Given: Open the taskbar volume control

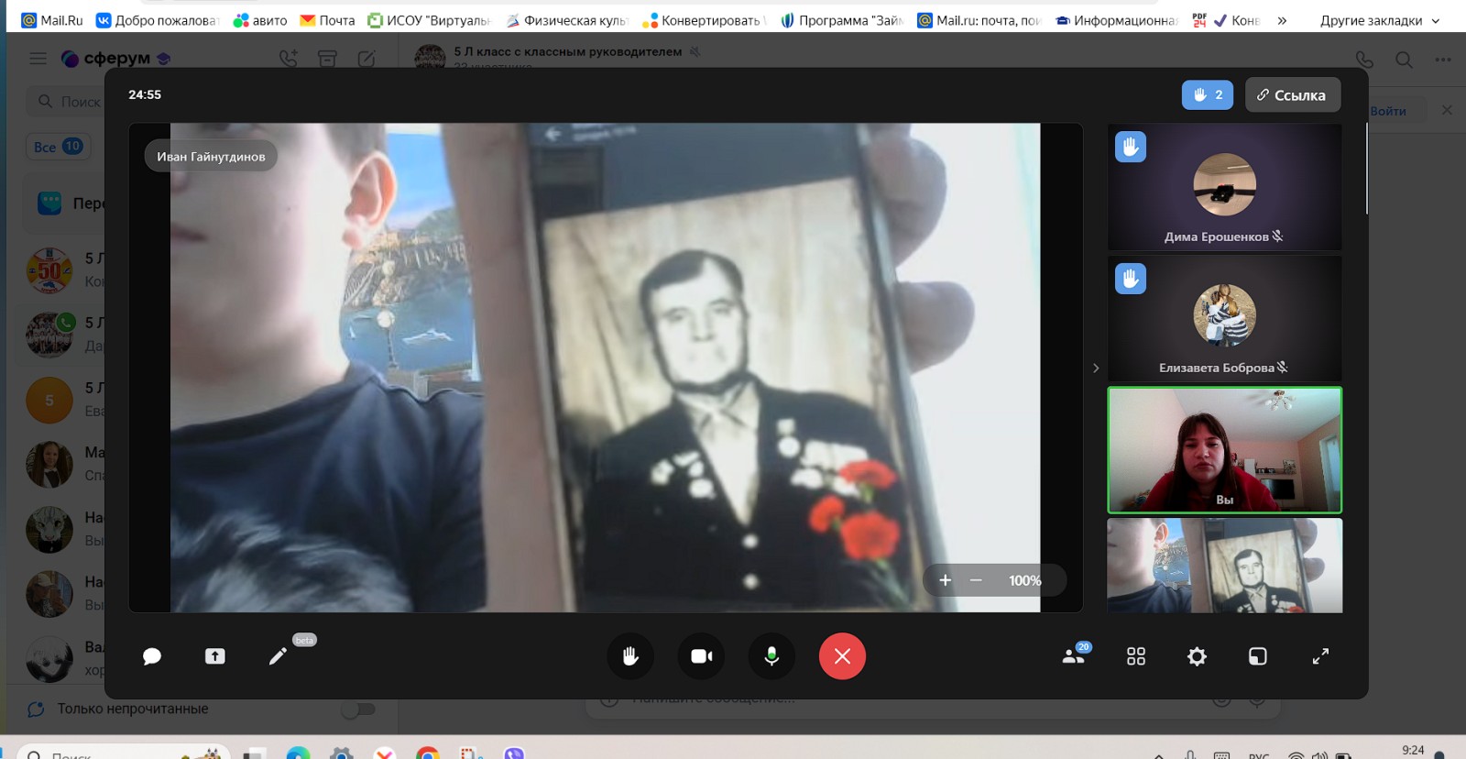Looking at the screenshot, I should click(x=1319, y=755).
